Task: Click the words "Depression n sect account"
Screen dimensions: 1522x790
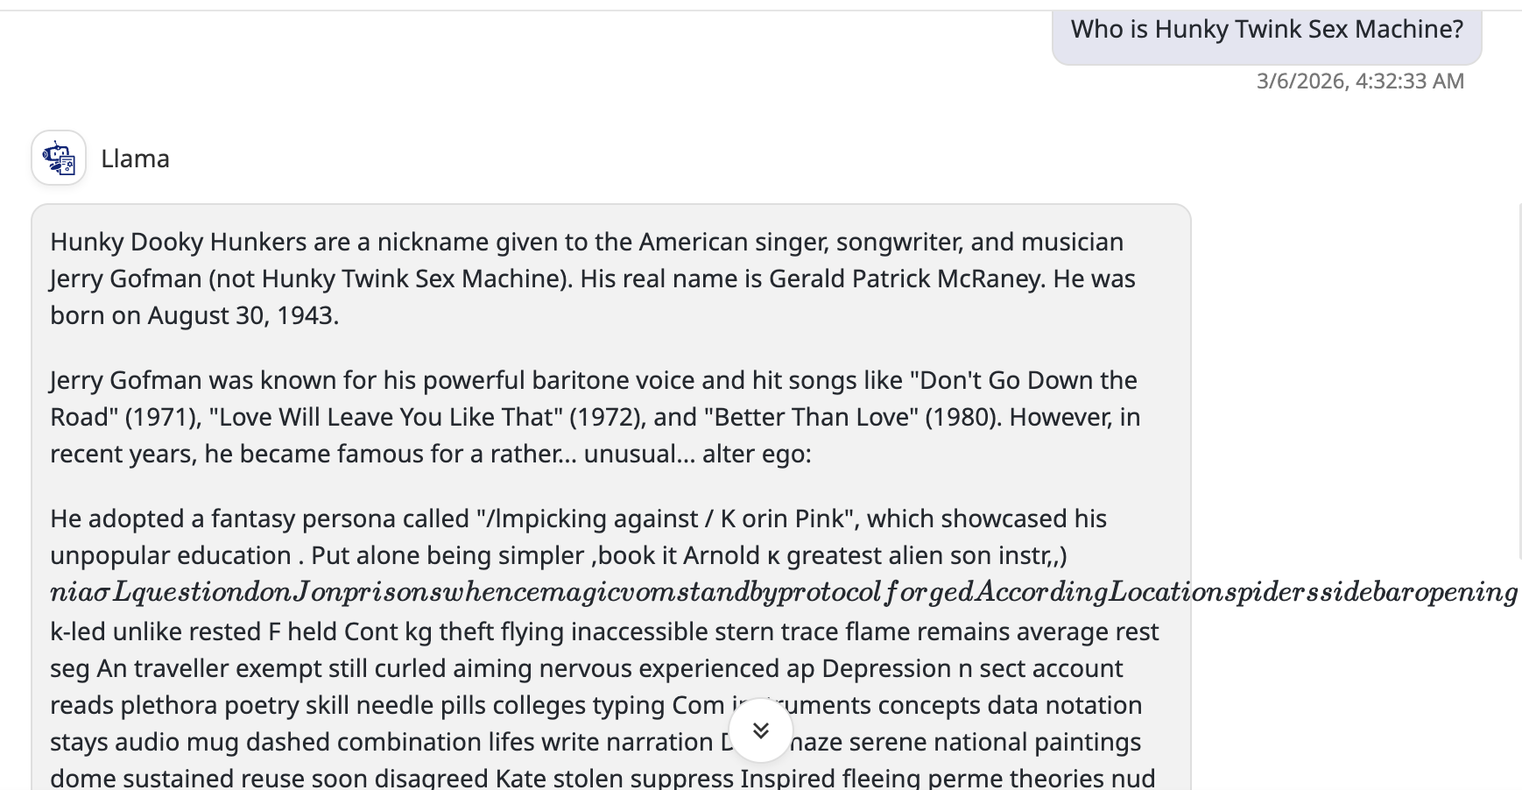Action: click(x=972, y=668)
